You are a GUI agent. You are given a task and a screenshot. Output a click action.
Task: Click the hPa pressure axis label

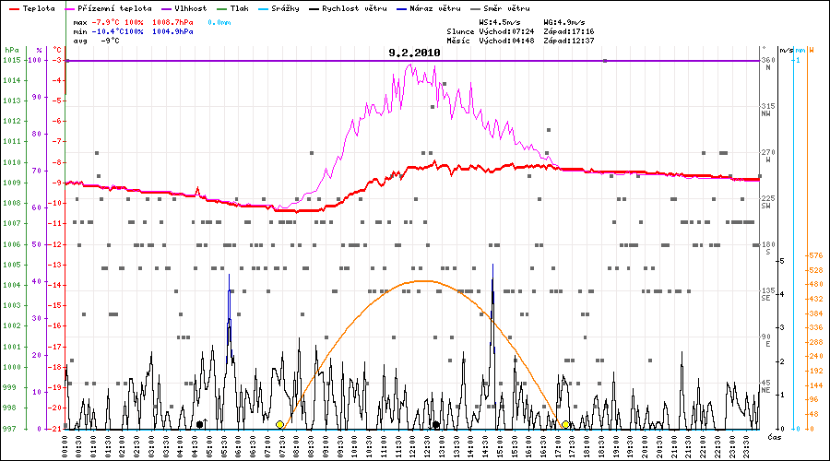coord(10,50)
